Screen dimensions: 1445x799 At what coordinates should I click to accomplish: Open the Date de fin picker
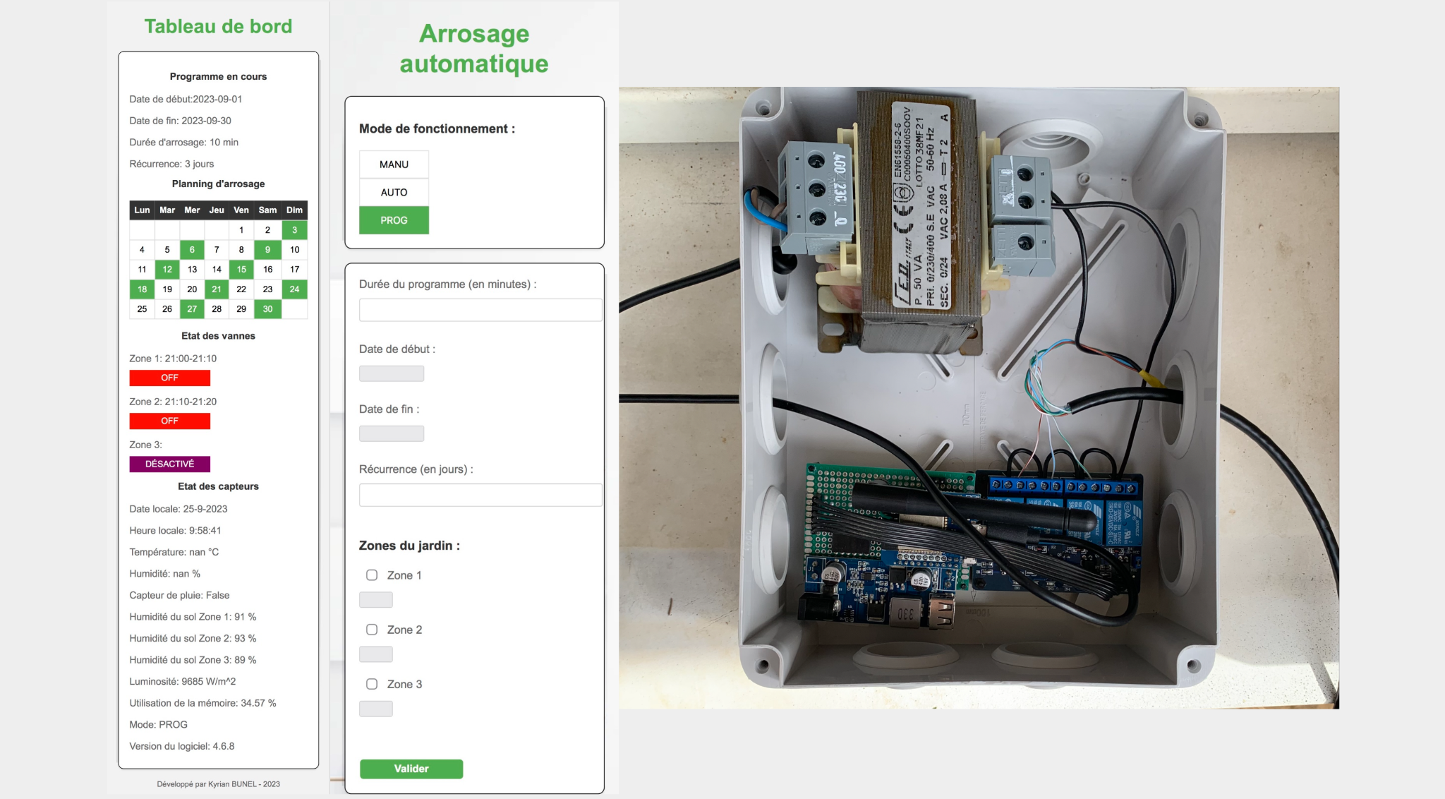[x=392, y=433]
